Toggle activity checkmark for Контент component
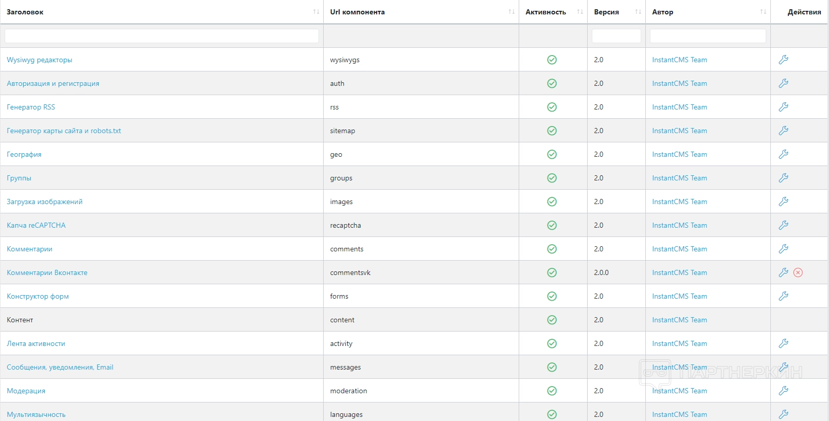The image size is (829, 421). [x=552, y=320]
